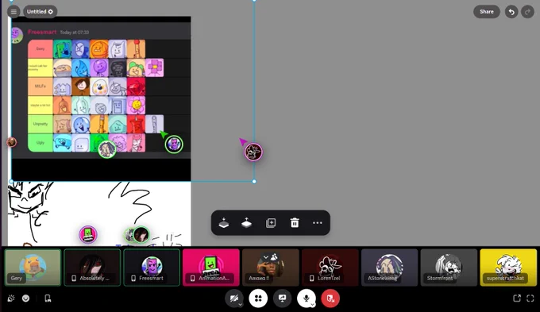Click the yellow-faced flower in fourth row
This screenshot has width=540, height=312.
tap(136, 105)
